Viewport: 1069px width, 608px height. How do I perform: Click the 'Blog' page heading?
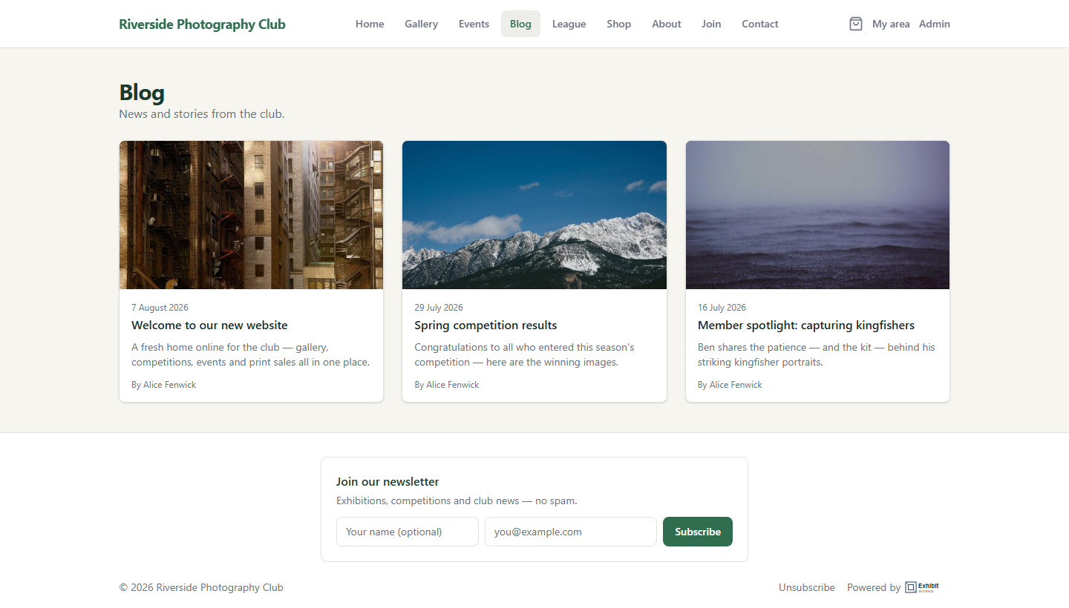pos(142,92)
